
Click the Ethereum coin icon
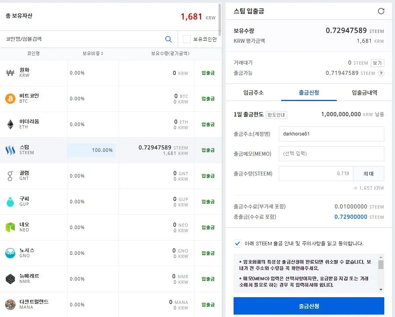[10, 124]
